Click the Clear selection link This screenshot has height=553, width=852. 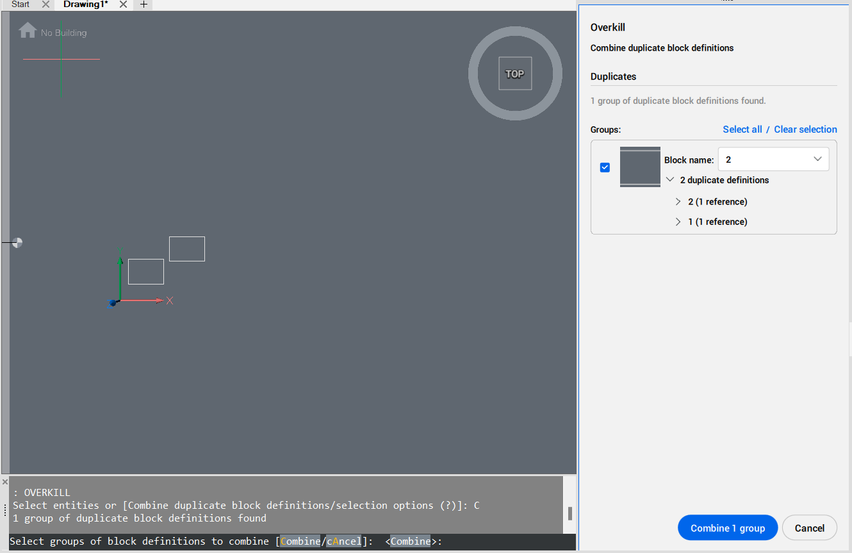(x=805, y=129)
